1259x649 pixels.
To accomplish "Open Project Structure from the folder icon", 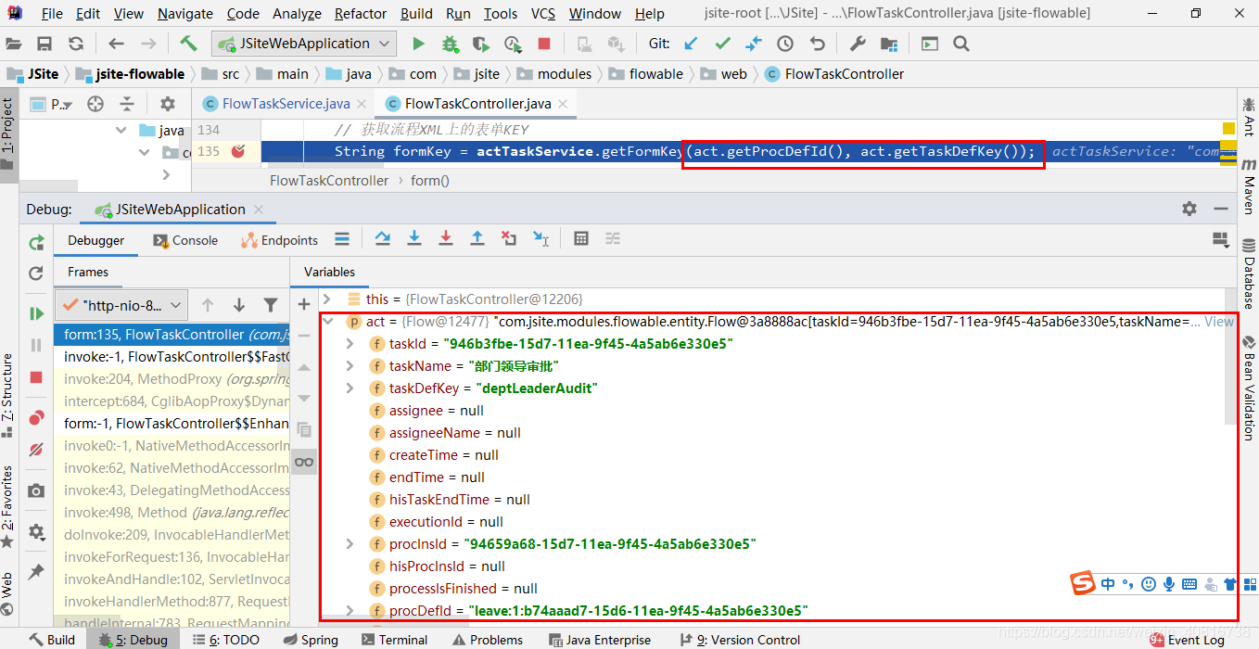I will 889,44.
